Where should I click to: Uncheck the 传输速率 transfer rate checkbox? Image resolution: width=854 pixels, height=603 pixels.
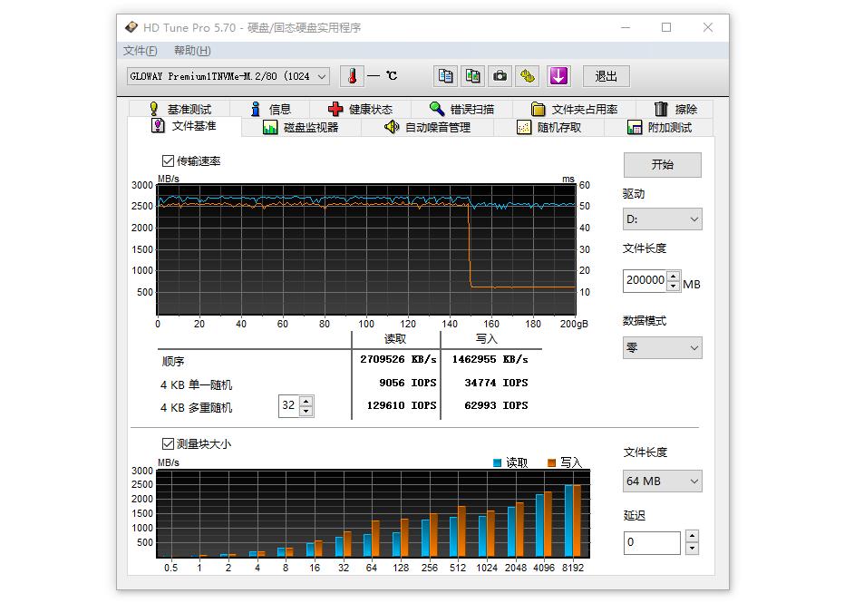click(168, 161)
